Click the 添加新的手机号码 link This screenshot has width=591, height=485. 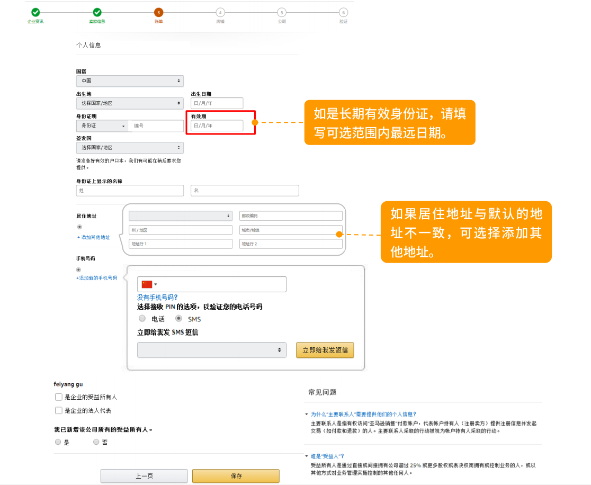(96, 278)
